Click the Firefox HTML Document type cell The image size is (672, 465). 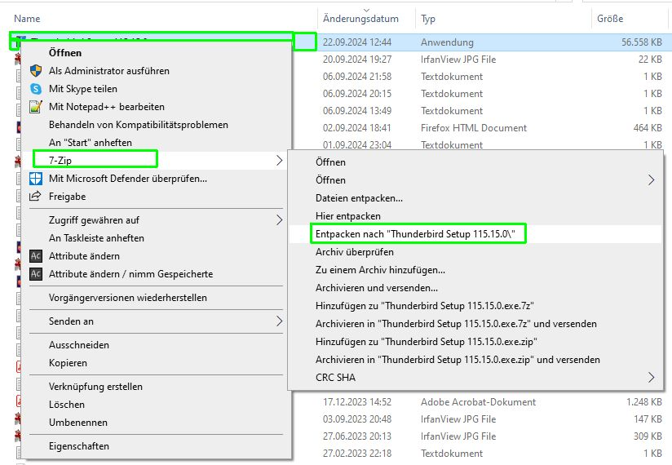(x=474, y=128)
